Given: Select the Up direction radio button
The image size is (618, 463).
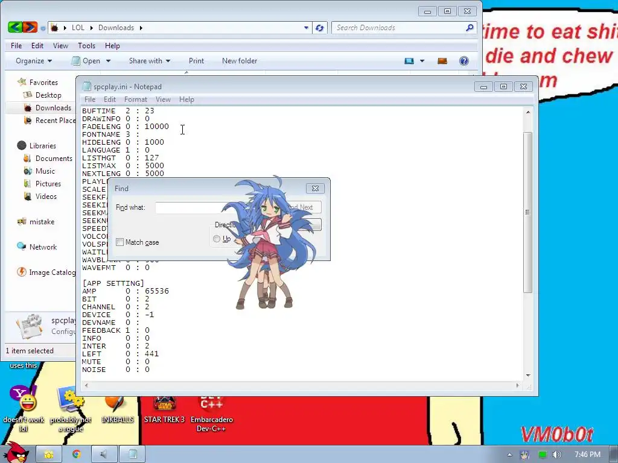Looking at the screenshot, I should coord(217,239).
